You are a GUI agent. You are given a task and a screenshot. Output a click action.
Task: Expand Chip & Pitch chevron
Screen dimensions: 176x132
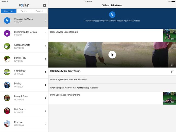coord(46,72)
